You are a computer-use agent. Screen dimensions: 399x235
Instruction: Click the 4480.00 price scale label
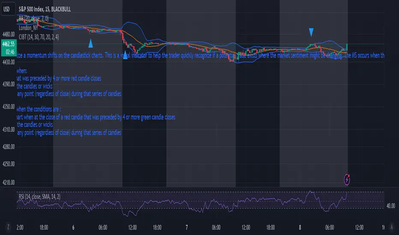tap(9, 34)
